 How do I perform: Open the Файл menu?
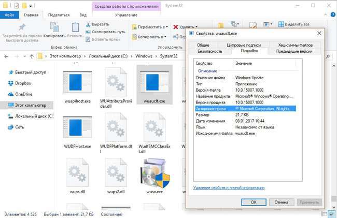pyautogui.click(x=9, y=15)
